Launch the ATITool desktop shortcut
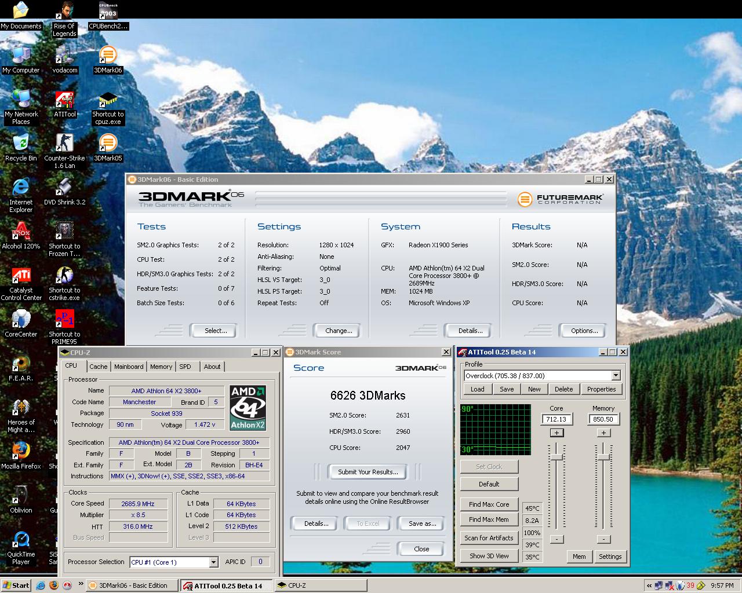Screen dimensions: 742x593 (x=64, y=100)
